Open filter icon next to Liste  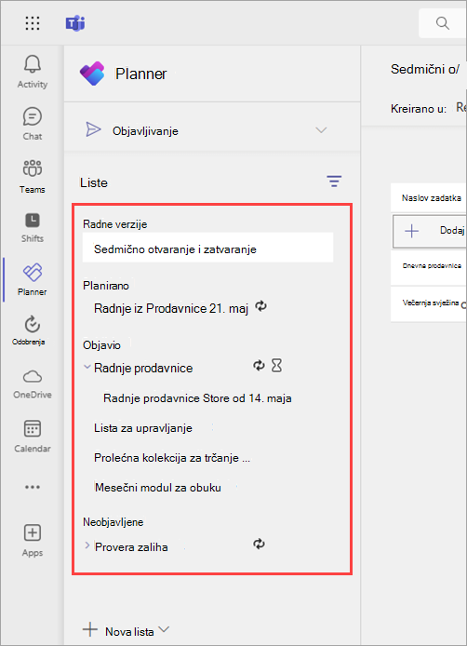tap(334, 182)
